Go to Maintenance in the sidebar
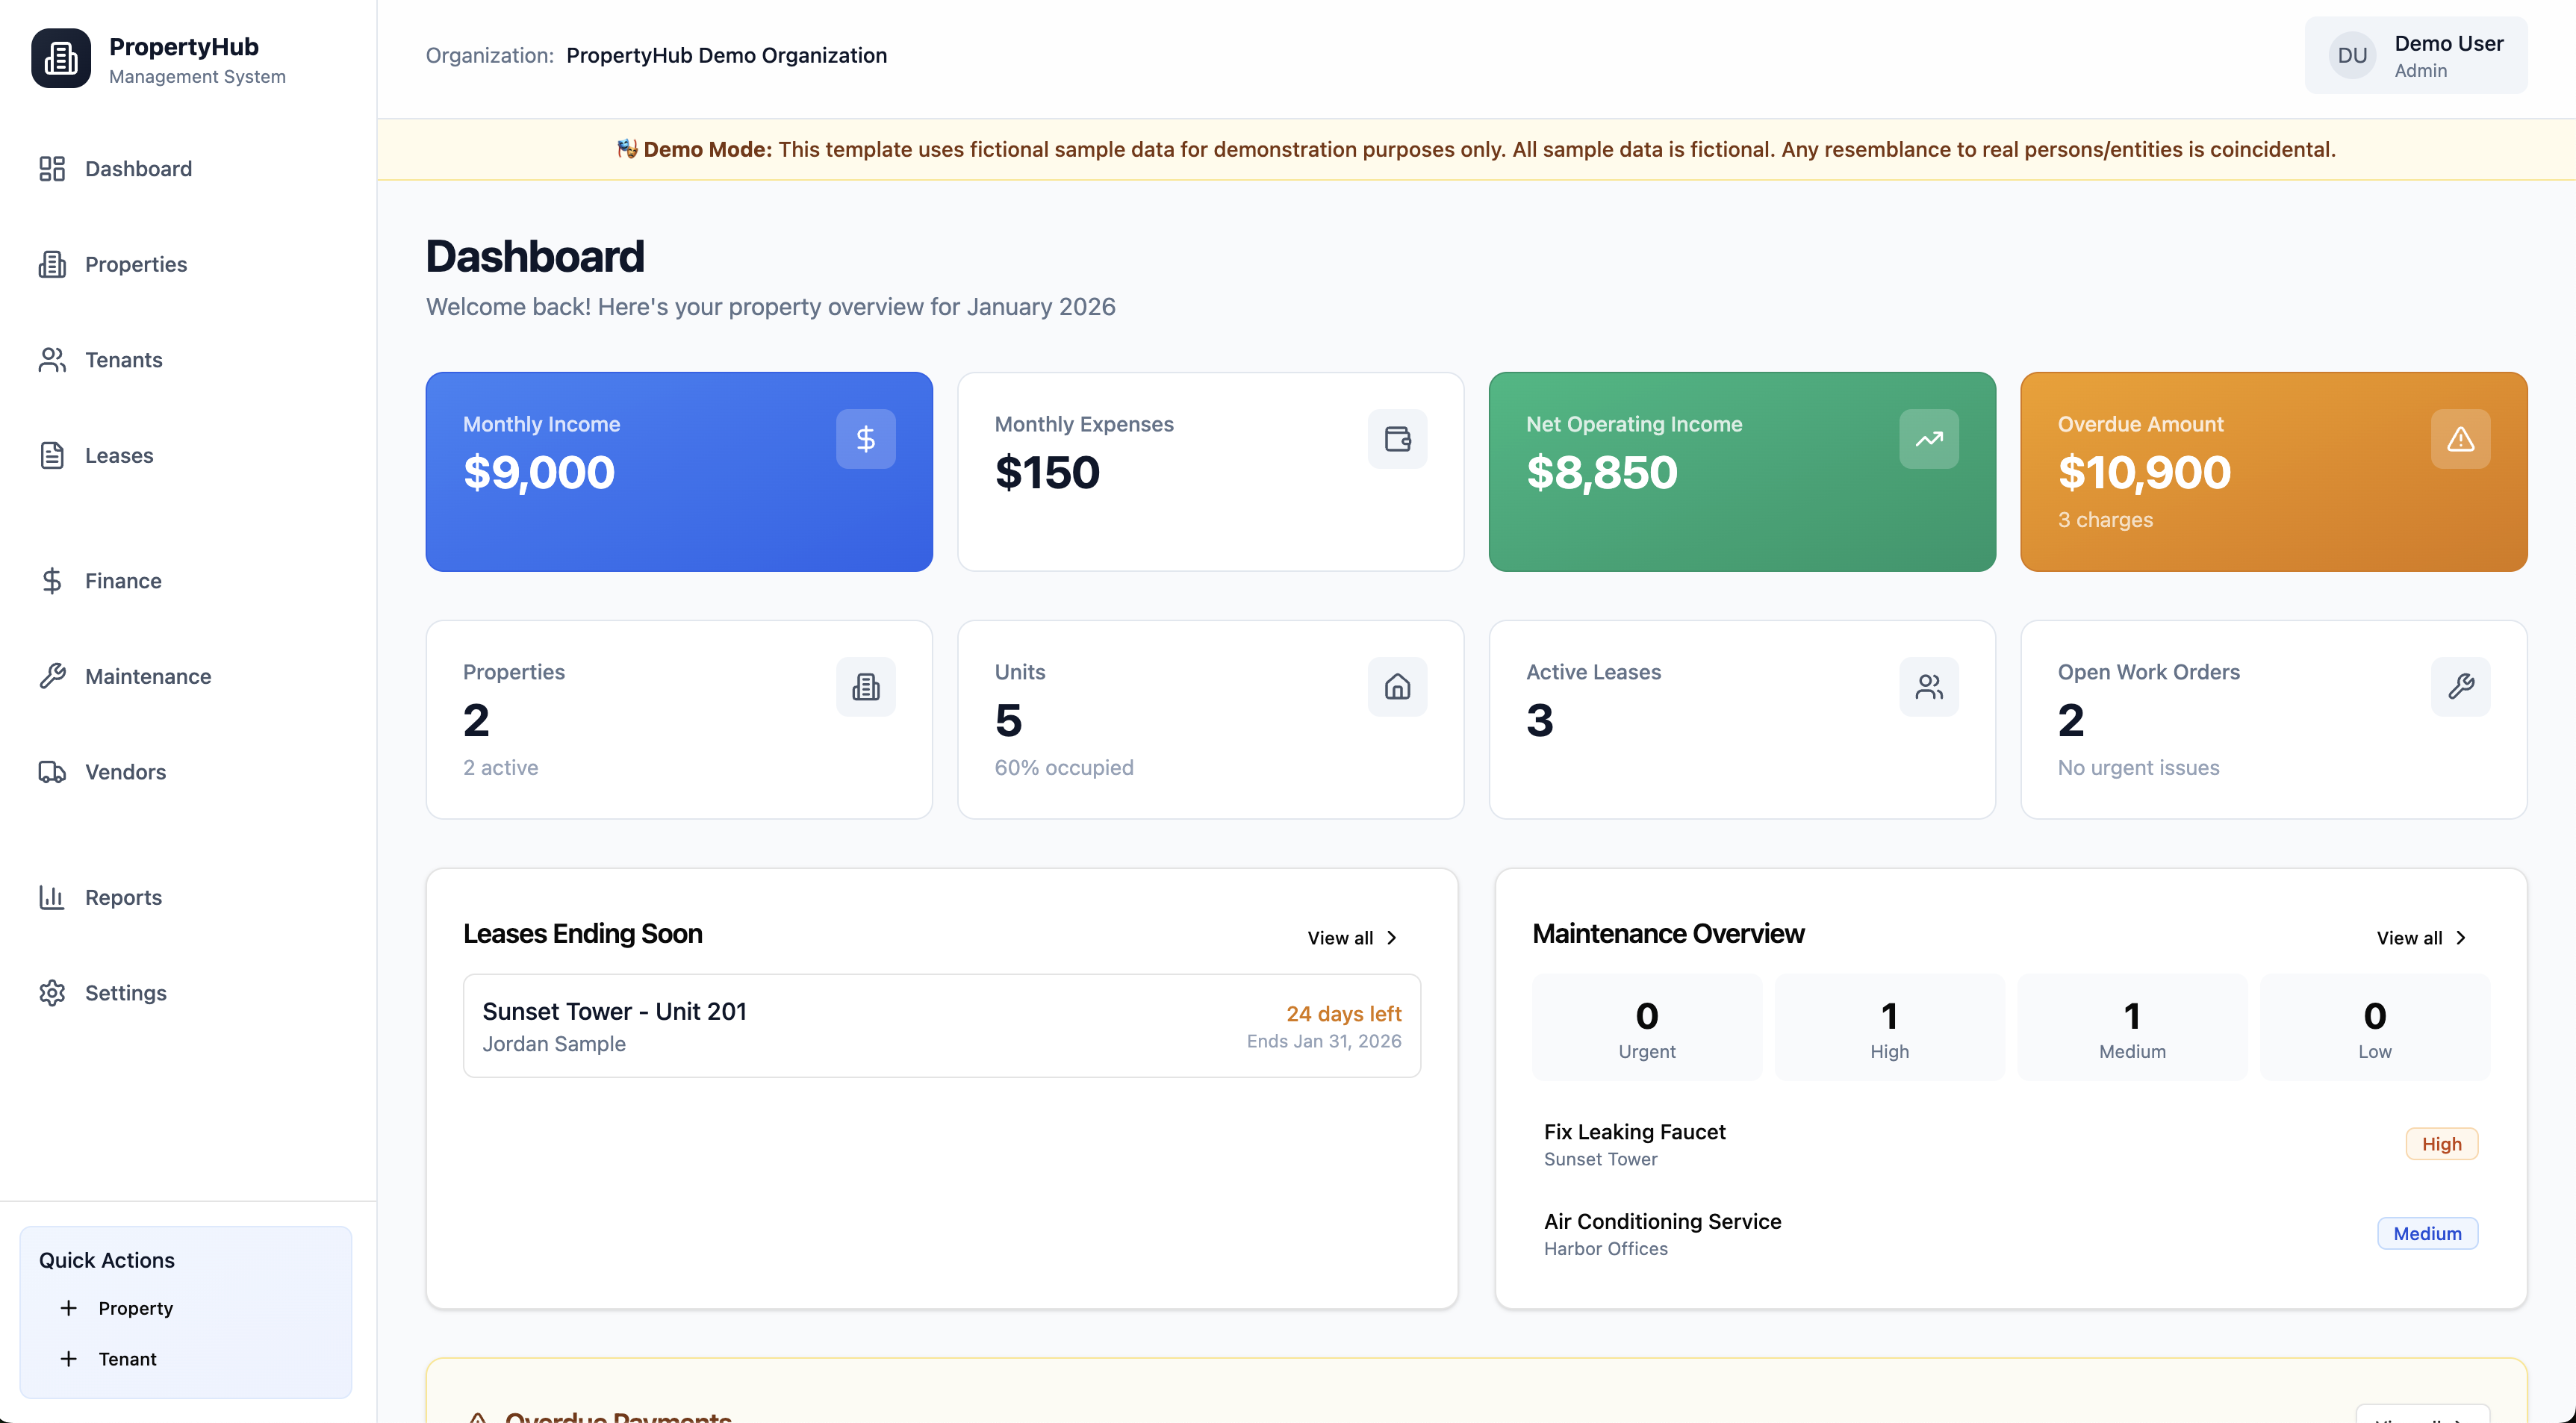The width and height of the screenshot is (2576, 1423). (x=188, y=676)
